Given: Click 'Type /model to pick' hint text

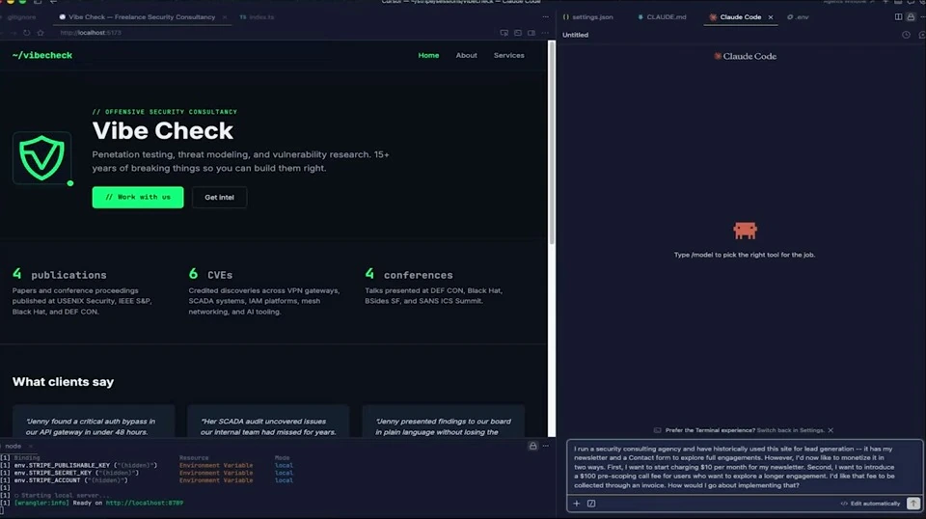Looking at the screenshot, I should click(745, 255).
